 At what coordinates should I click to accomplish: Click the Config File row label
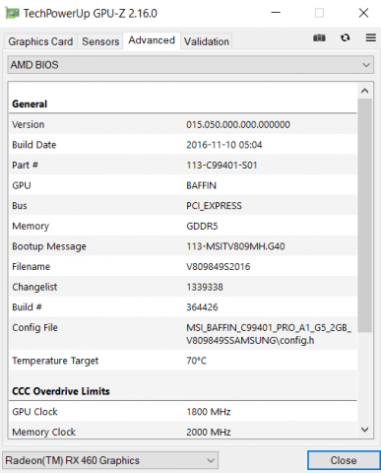coord(34,328)
